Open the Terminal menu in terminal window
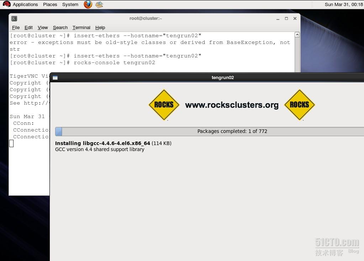Screen dimensions: 364x261 point(81,28)
